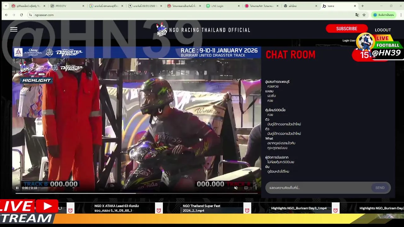This screenshot has height=227, width=404.
Task: Click alarm icon before Highlights Buriram Day3
Action: pos(247,210)
